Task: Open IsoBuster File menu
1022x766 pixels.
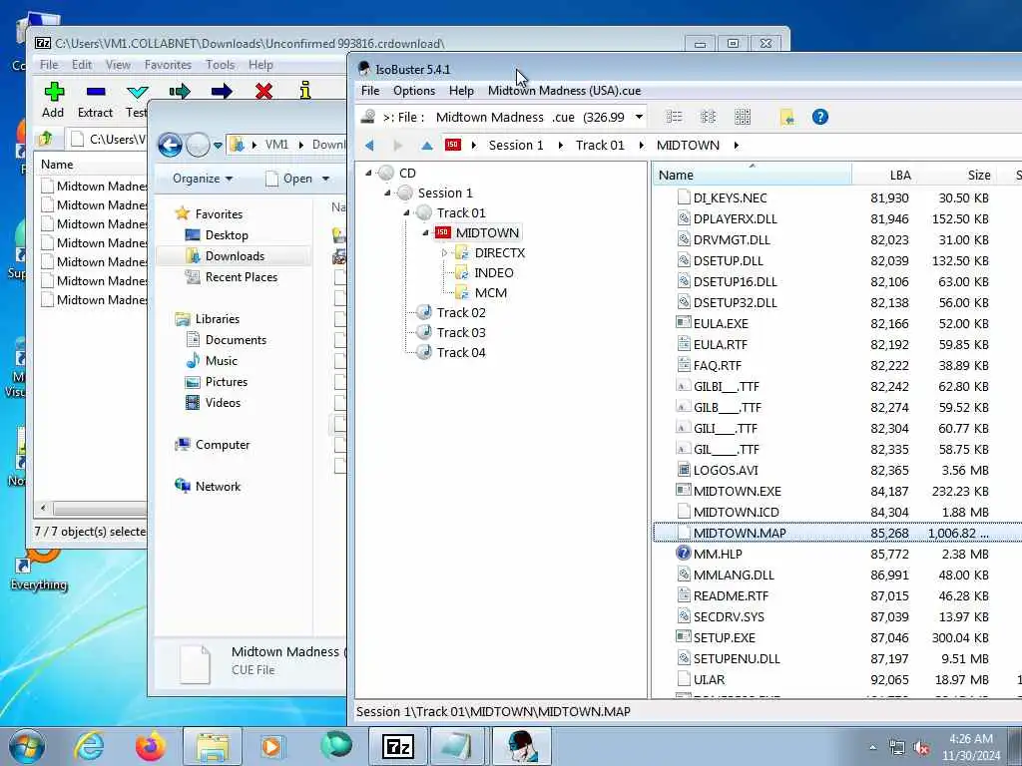Action: 370,91
